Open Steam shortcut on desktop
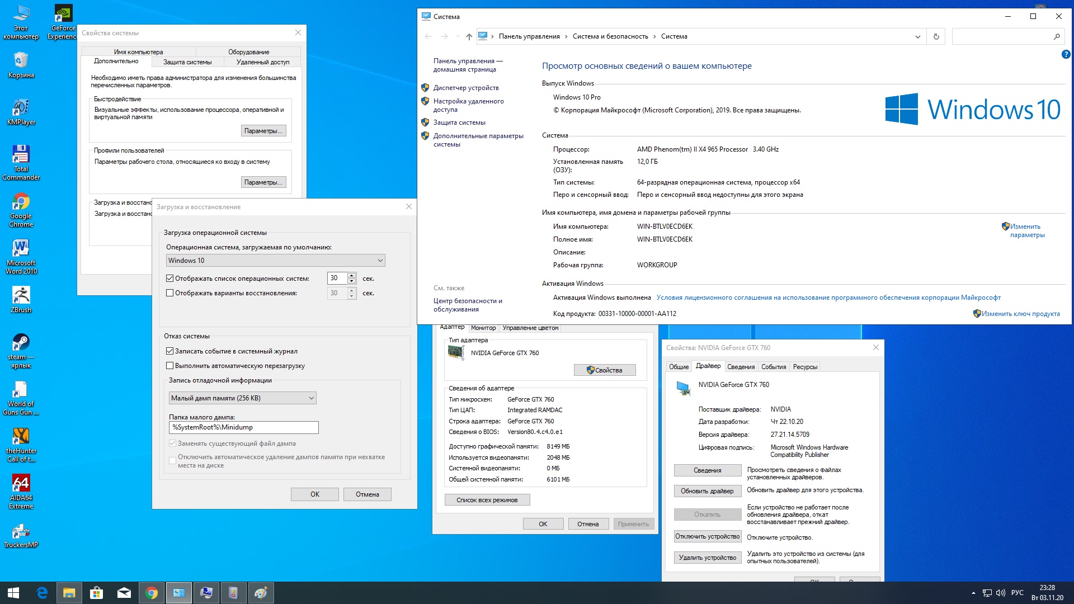This screenshot has height=604, width=1074. click(x=21, y=350)
